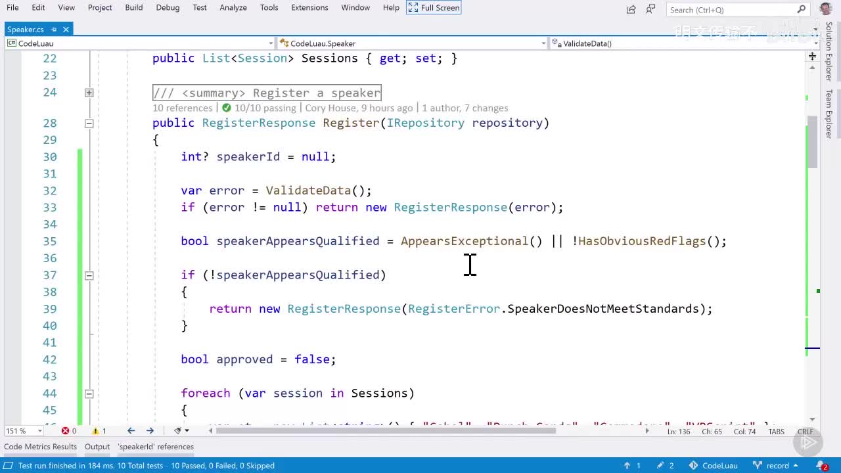Screen dimensions: 841x473
Task: Navigate backward with the left arrow
Action: (131, 431)
